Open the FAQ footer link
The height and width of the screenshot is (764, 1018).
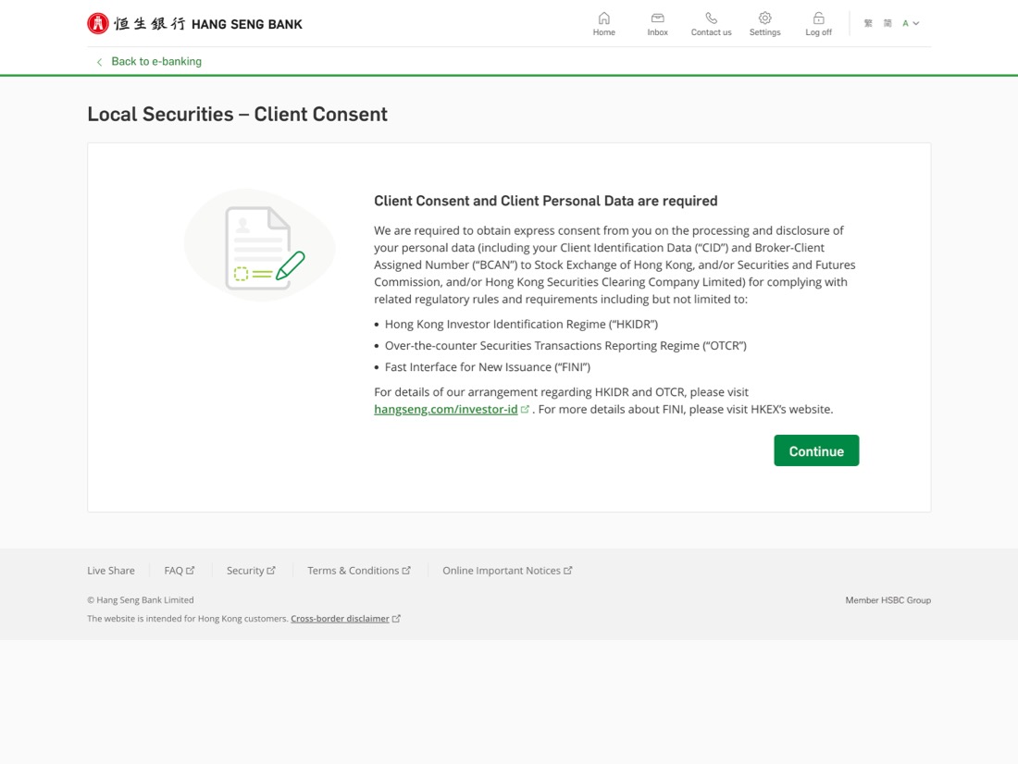180,571
